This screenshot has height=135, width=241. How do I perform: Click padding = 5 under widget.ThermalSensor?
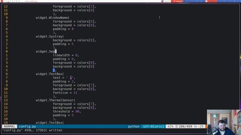pyautogui.click(x=63, y=115)
